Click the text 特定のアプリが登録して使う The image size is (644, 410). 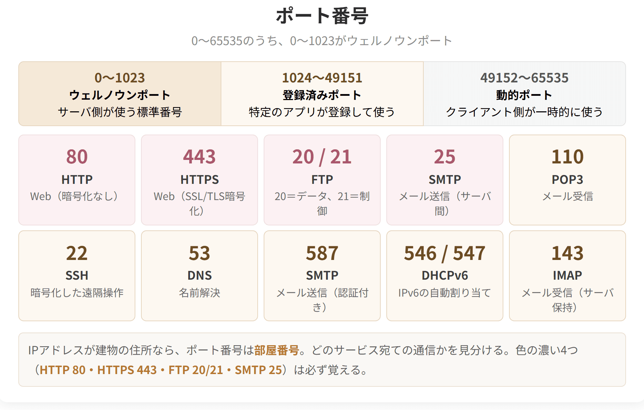click(x=322, y=112)
